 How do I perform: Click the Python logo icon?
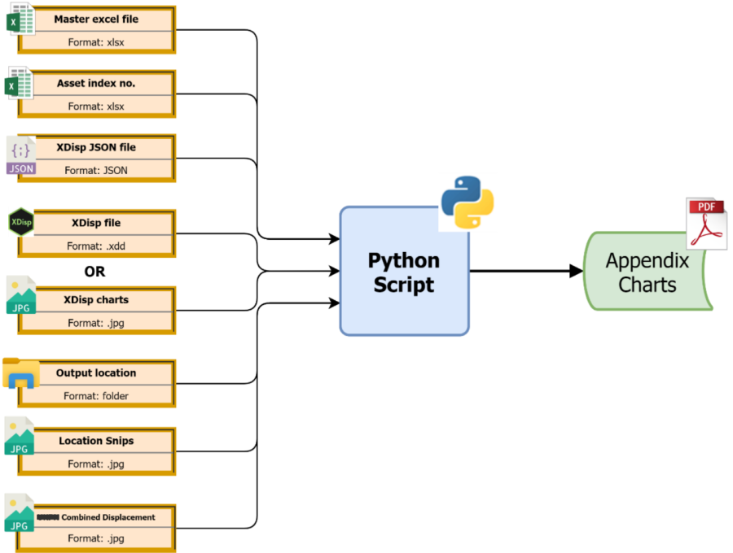(467, 201)
